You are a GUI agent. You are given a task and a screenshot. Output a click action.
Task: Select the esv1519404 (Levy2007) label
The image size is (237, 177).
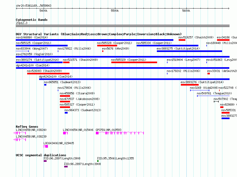coord(183,60)
